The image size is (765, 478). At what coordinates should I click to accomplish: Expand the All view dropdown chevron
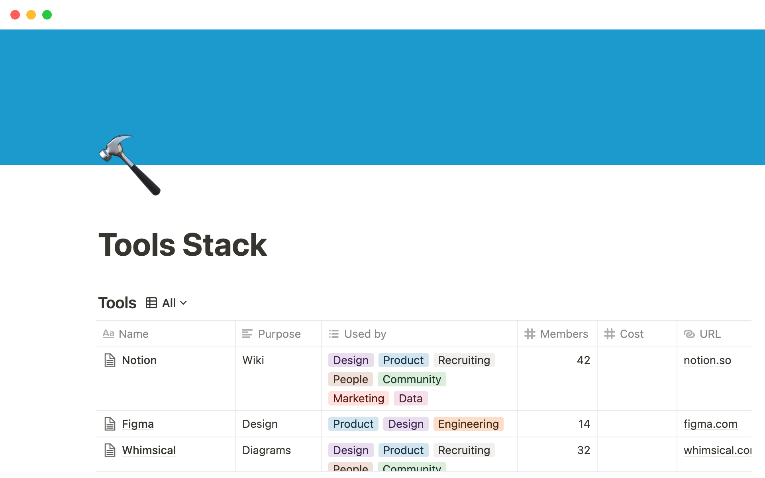[x=183, y=303]
